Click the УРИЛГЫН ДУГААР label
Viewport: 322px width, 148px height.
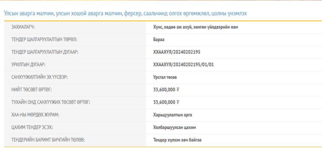28,65
